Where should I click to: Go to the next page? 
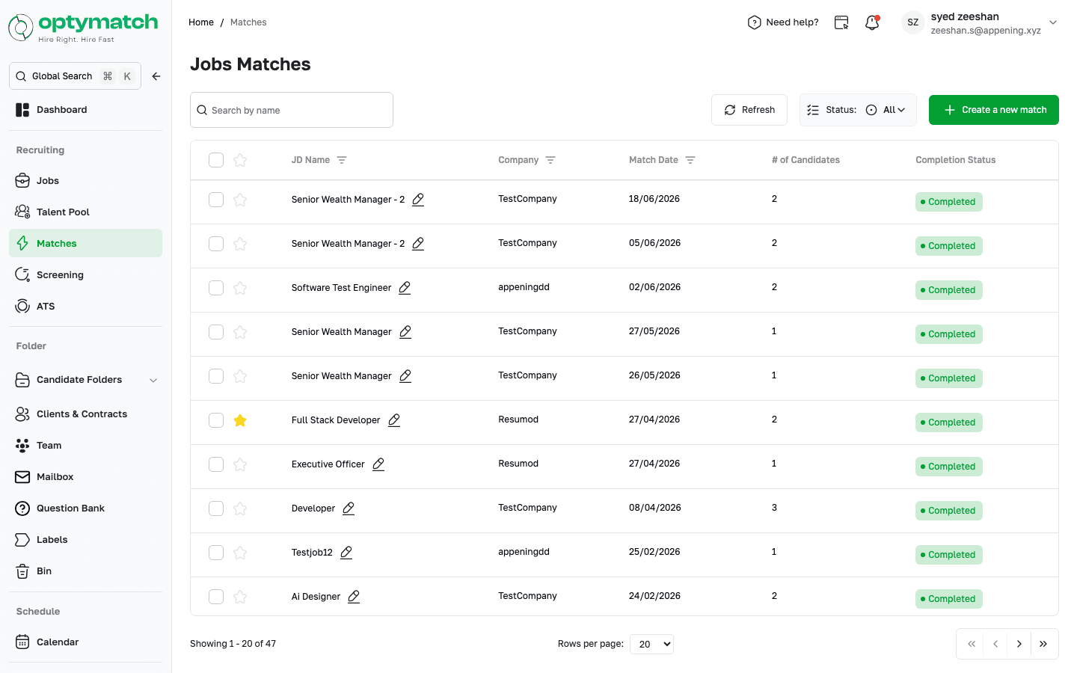pyautogui.click(x=1019, y=644)
